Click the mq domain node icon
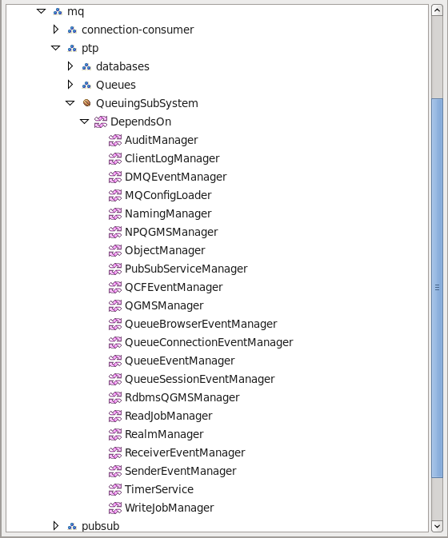The image size is (448, 538). pos(58,11)
